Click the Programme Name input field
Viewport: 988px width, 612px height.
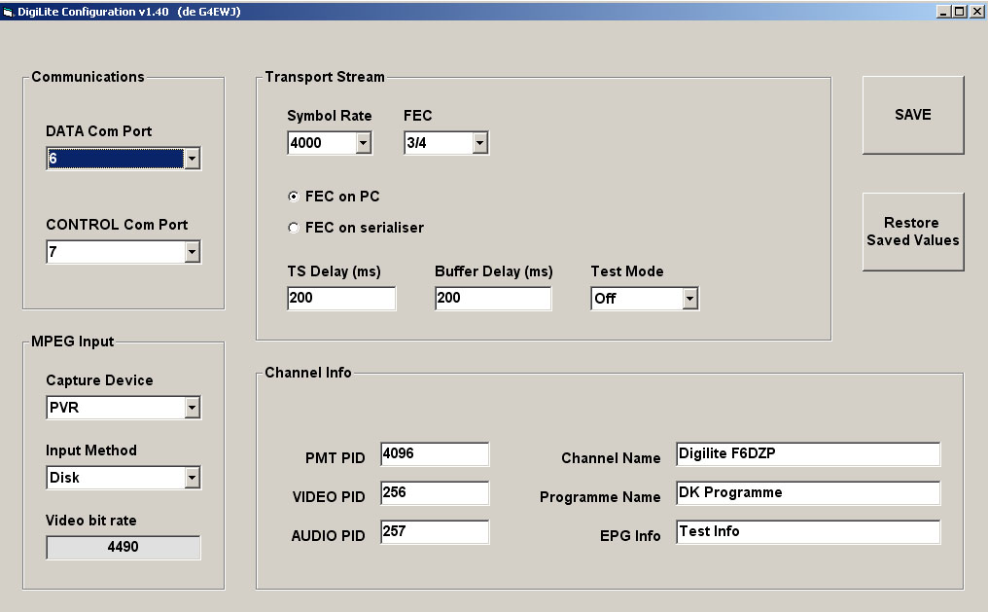pos(808,493)
